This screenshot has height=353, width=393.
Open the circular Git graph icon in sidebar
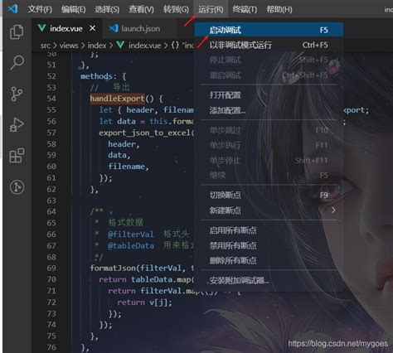tap(17, 187)
